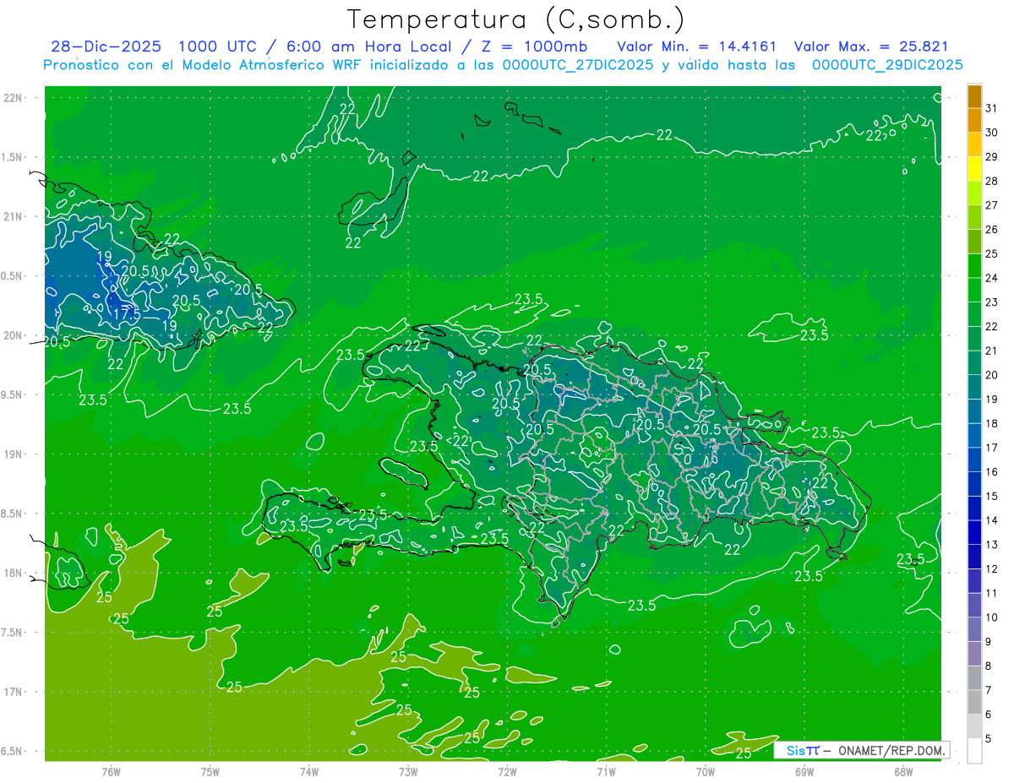Click the color legend value 24
Viewport: 1014px width, 783px height.
992,278
